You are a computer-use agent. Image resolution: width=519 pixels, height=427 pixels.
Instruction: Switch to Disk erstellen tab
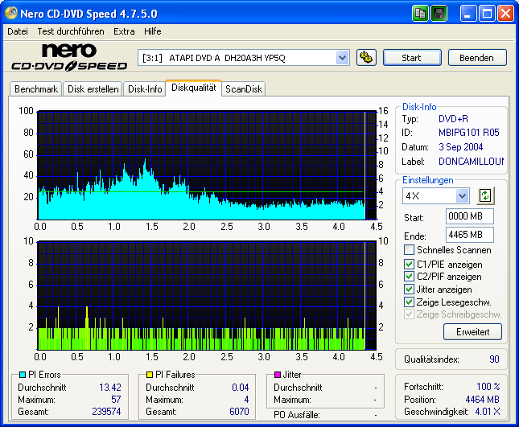click(93, 89)
